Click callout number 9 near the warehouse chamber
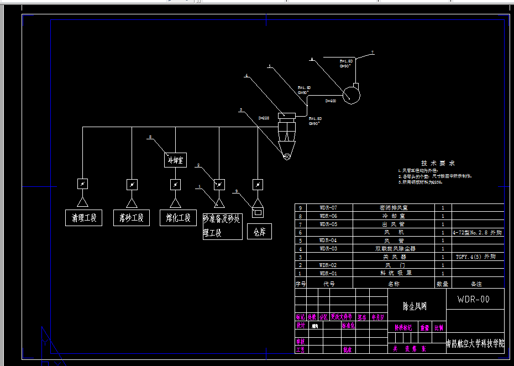 pyautogui.click(x=236, y=191)
